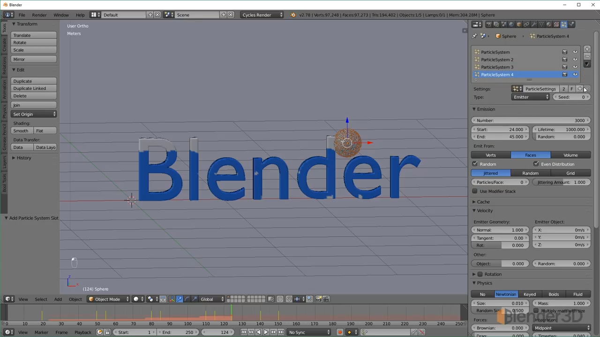The width and height of the screenshot is (600, 337).
Task: Click the Brownian force slider
Action: 500,328
